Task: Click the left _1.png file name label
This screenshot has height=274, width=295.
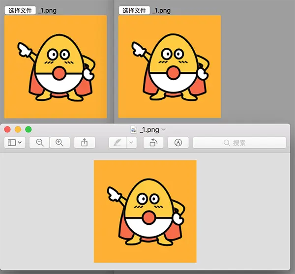Action: [x=47, y=10]
